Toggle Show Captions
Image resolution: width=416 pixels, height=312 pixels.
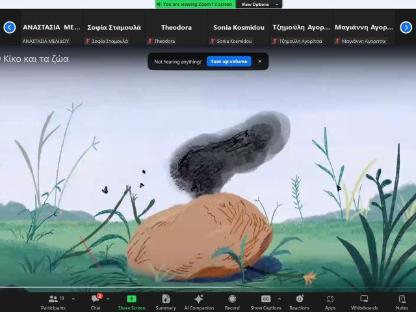[266, 302]
